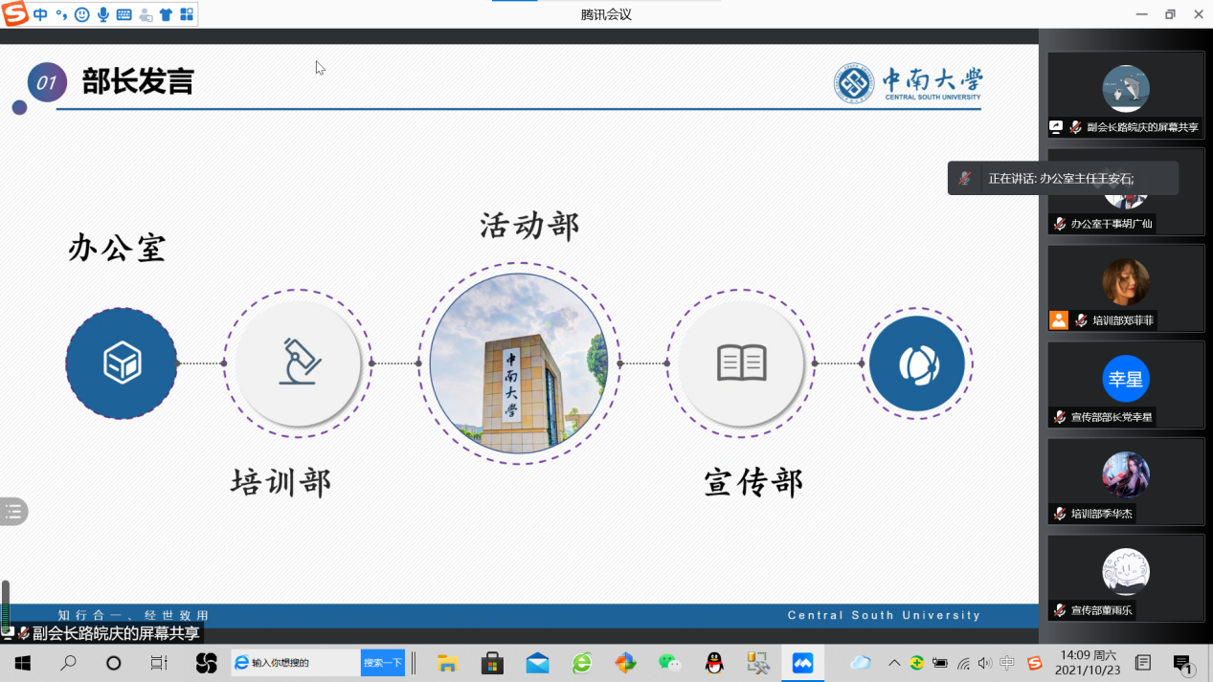
Task: Click the 搜索一下 search button
Action: [382, 663]
